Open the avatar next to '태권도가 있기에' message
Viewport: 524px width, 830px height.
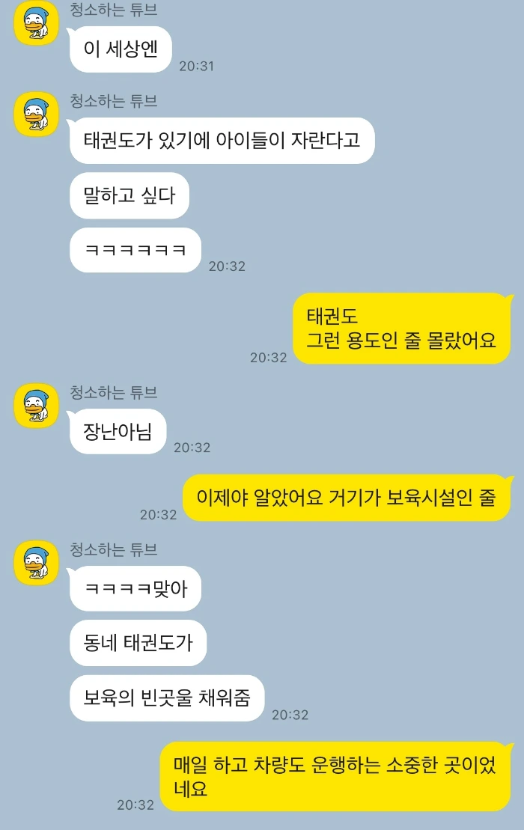[36, 115]
